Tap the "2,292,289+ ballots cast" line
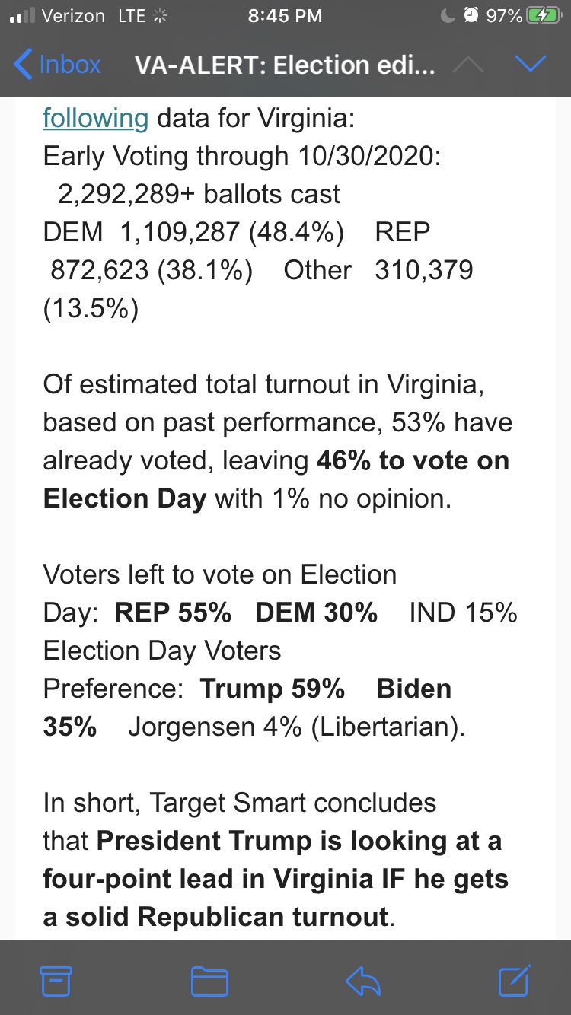Screen dimensions: 571x1015 pos(199,195)
